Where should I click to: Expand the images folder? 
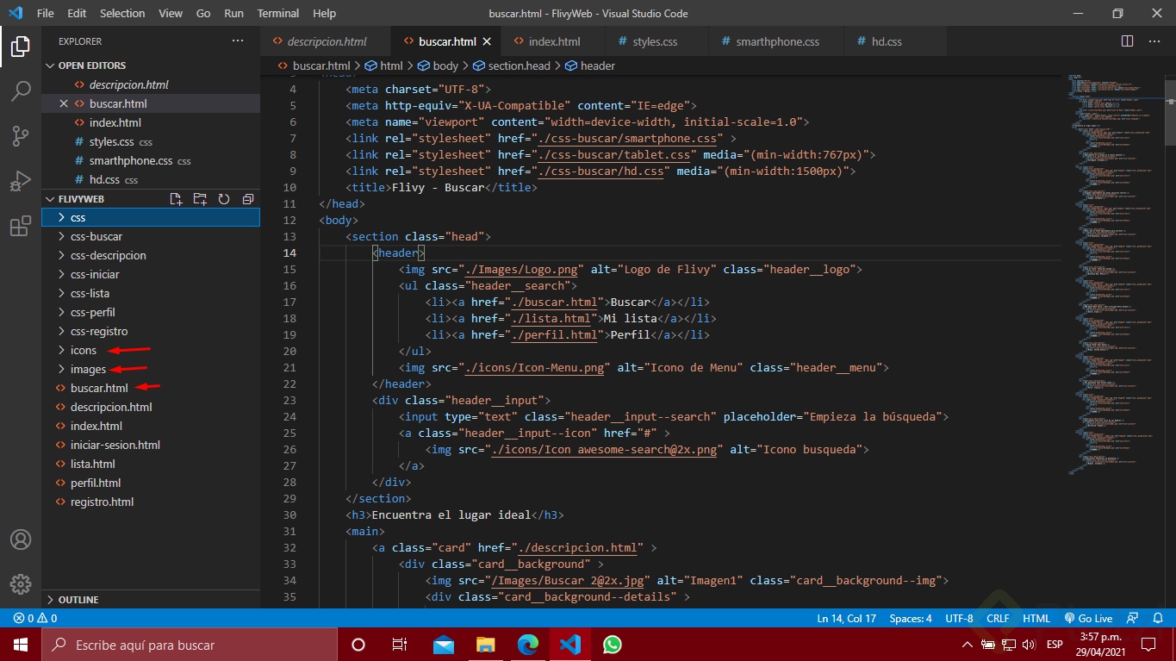click(151, 369)
